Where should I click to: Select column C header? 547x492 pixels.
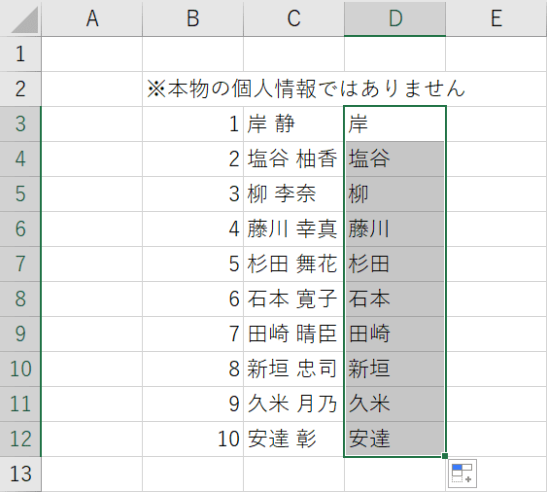coord(293,18)
